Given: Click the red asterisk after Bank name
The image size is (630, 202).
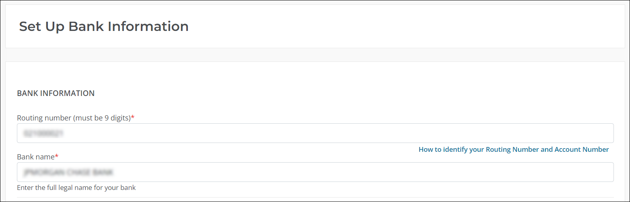Looking at the screenshot, I should click(x=57, y=157).
